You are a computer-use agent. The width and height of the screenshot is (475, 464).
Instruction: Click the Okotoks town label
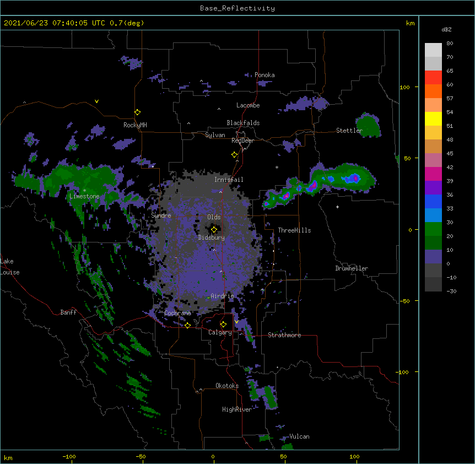227,386
